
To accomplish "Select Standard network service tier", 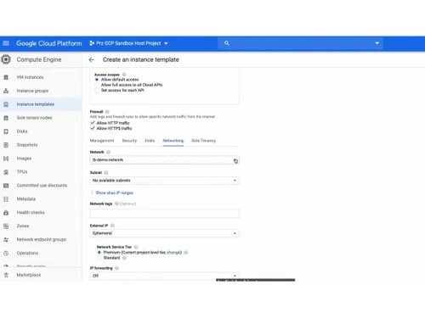I will (99, 258).
